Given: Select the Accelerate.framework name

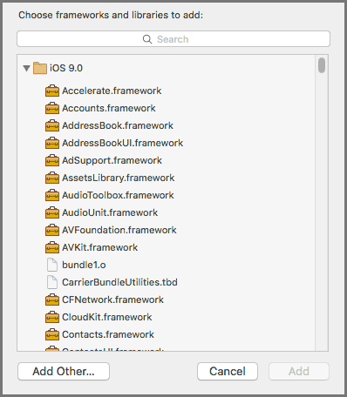Looking at the screenshot, I should coord(112,91).
